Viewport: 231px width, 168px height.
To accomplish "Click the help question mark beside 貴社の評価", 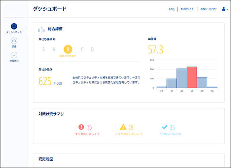I will (54, 39).
